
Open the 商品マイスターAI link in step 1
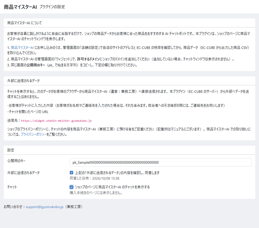click(22, 48)
